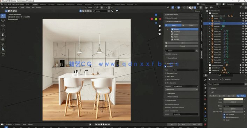Collapse the highlighted object's outliner tree arrow

[x=210, y=24]
